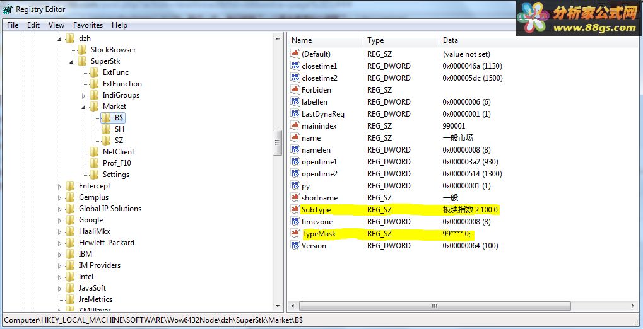Select the JreMetrics key
Viewport: 643px width, 329px height.
(95, 299)
